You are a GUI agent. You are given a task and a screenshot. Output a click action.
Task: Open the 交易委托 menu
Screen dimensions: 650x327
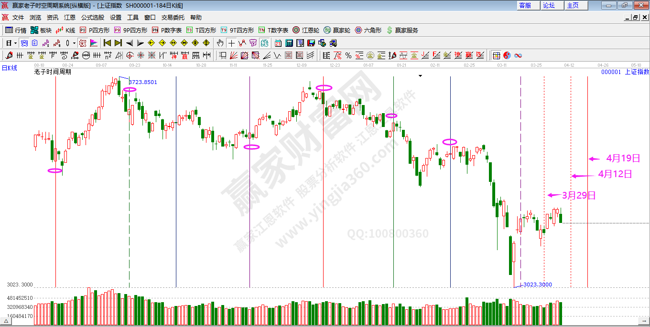[173, 17]
